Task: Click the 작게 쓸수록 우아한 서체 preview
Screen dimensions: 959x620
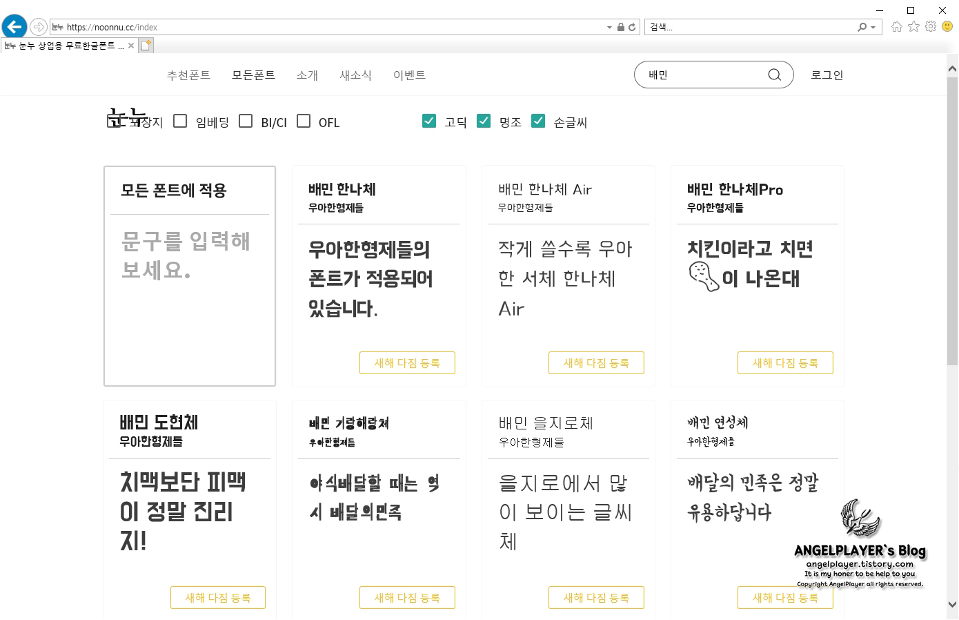Action: (x=566, y=278)
